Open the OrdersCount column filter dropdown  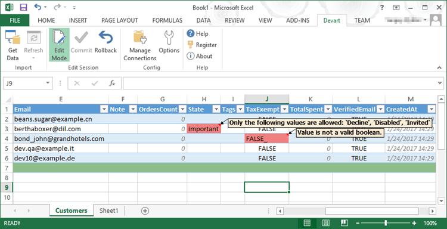click(x=182, y=109)
